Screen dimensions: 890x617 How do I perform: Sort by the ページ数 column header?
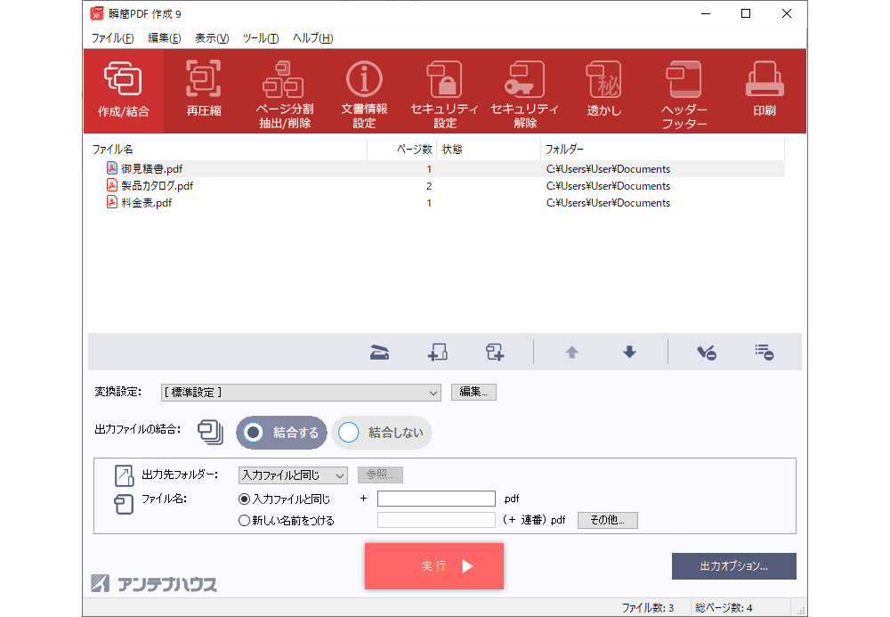[402, 150]
